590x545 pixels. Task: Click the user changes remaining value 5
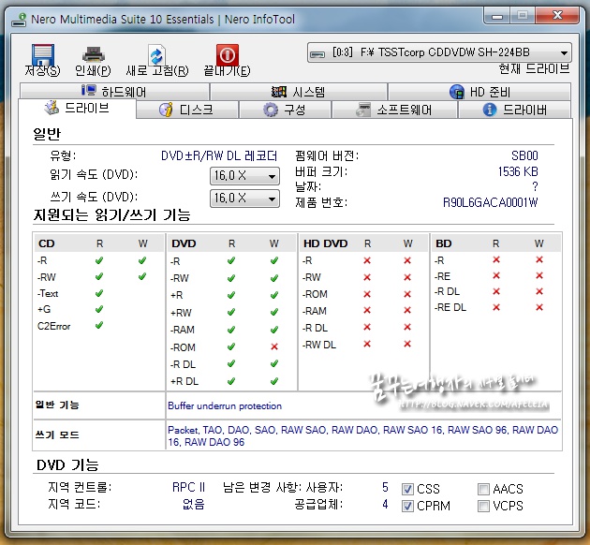tap(385, 488)
